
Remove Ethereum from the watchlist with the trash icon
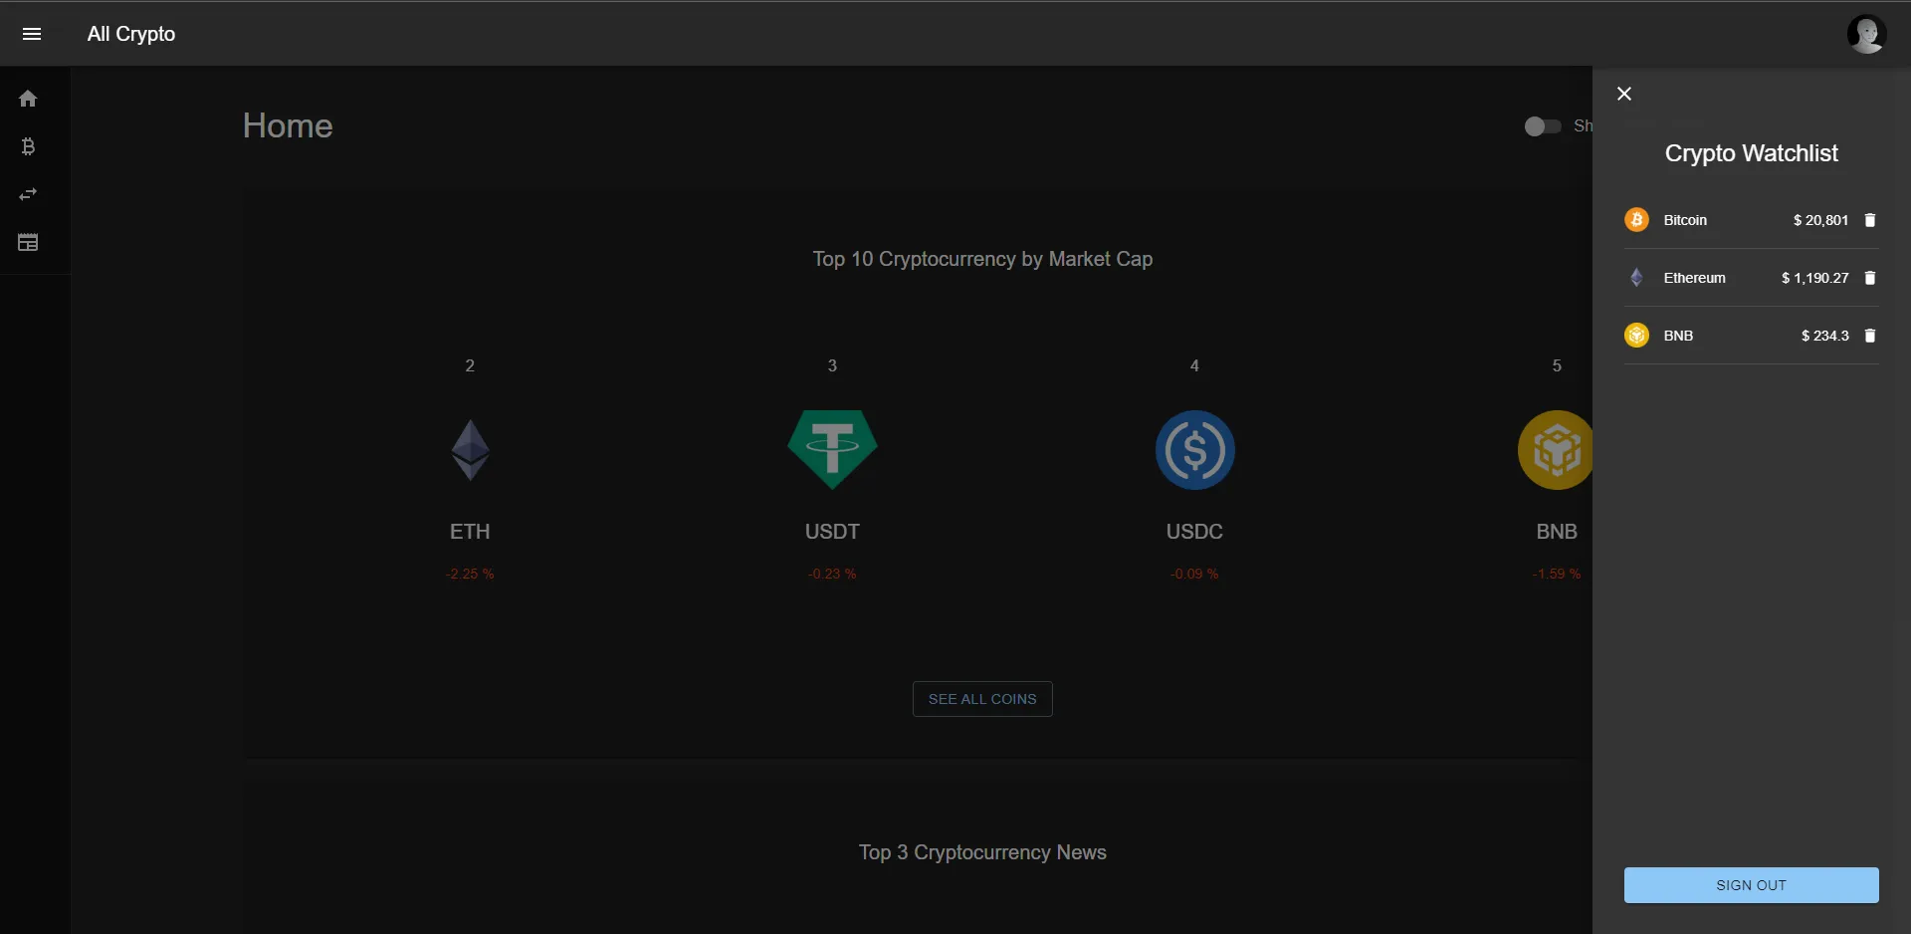tap(1870, 277)
